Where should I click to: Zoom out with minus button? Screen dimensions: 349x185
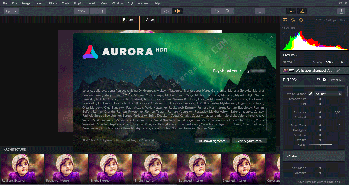point(94,11)
